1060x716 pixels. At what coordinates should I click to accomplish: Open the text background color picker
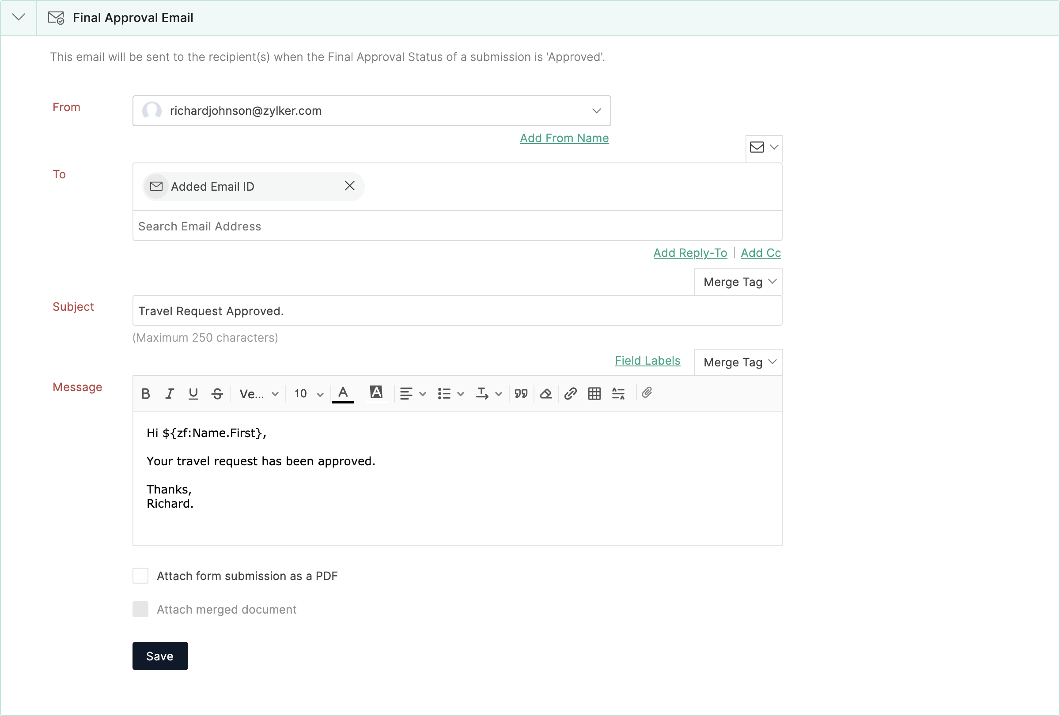376,393
